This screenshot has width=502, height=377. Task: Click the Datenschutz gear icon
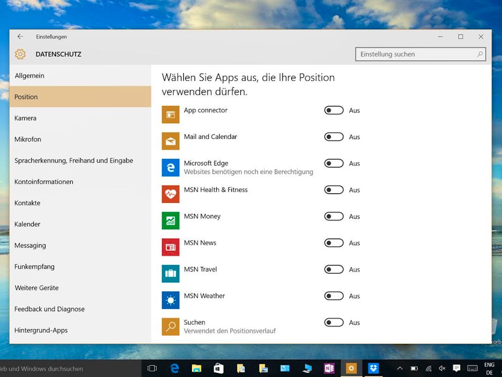(20, 54)
